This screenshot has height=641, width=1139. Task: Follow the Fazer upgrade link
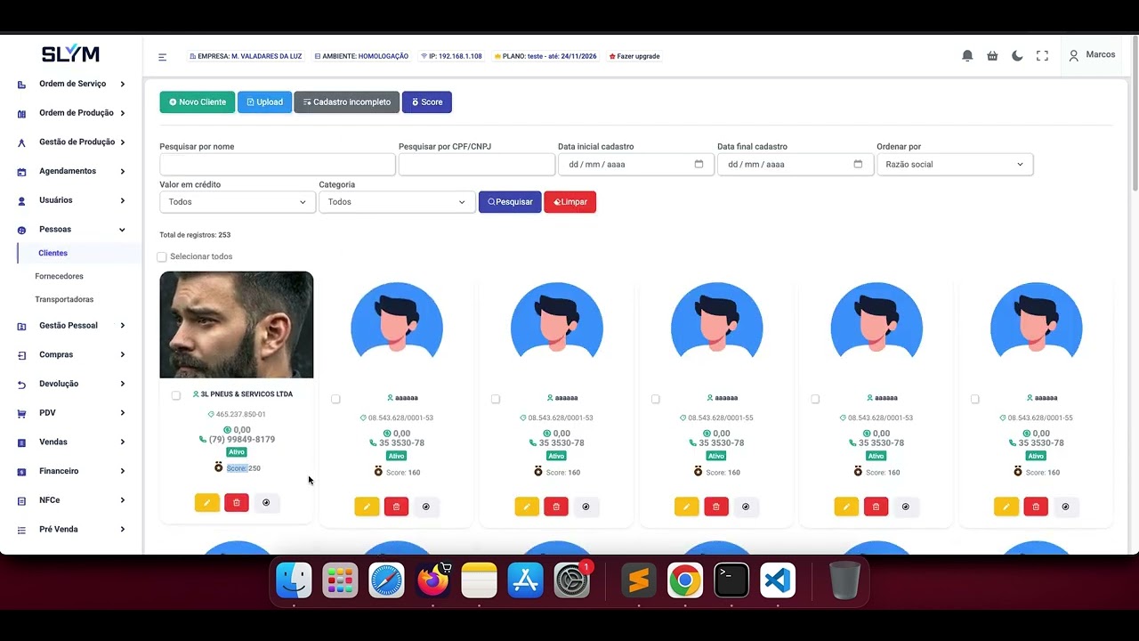tap(634, 56)
